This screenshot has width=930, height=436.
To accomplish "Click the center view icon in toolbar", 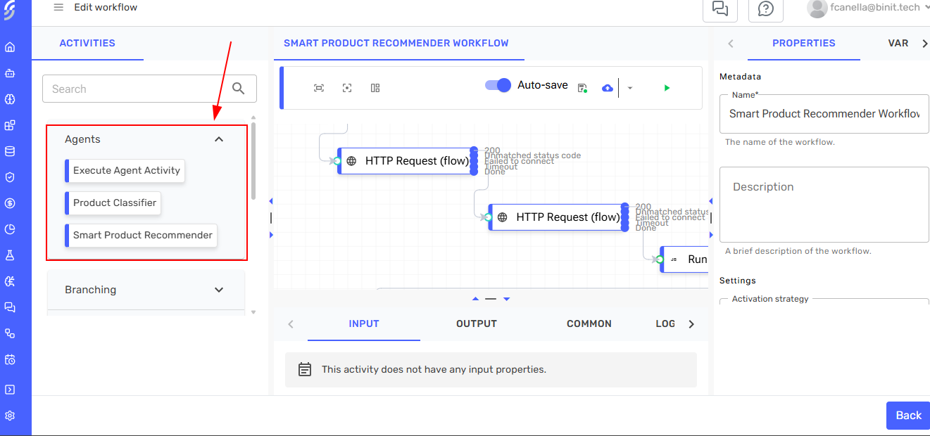I will point(347,88).
